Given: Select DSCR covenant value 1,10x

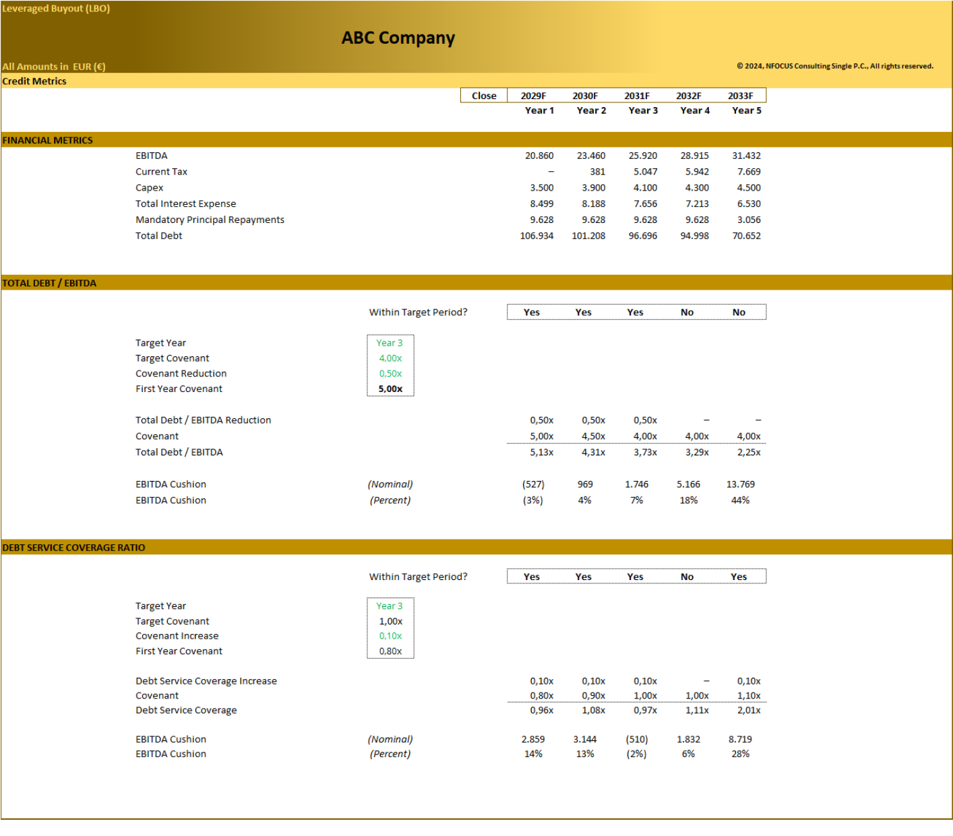Looking at the screenshot, I should [x=748, y=696].
